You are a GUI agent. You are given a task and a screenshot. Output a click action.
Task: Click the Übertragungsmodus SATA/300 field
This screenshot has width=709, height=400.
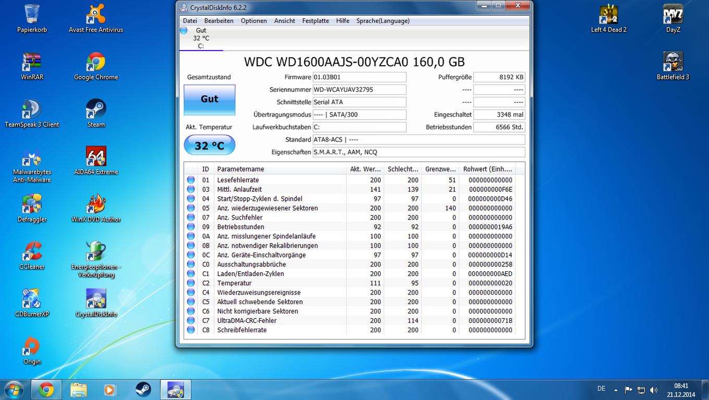click(359, 115)
